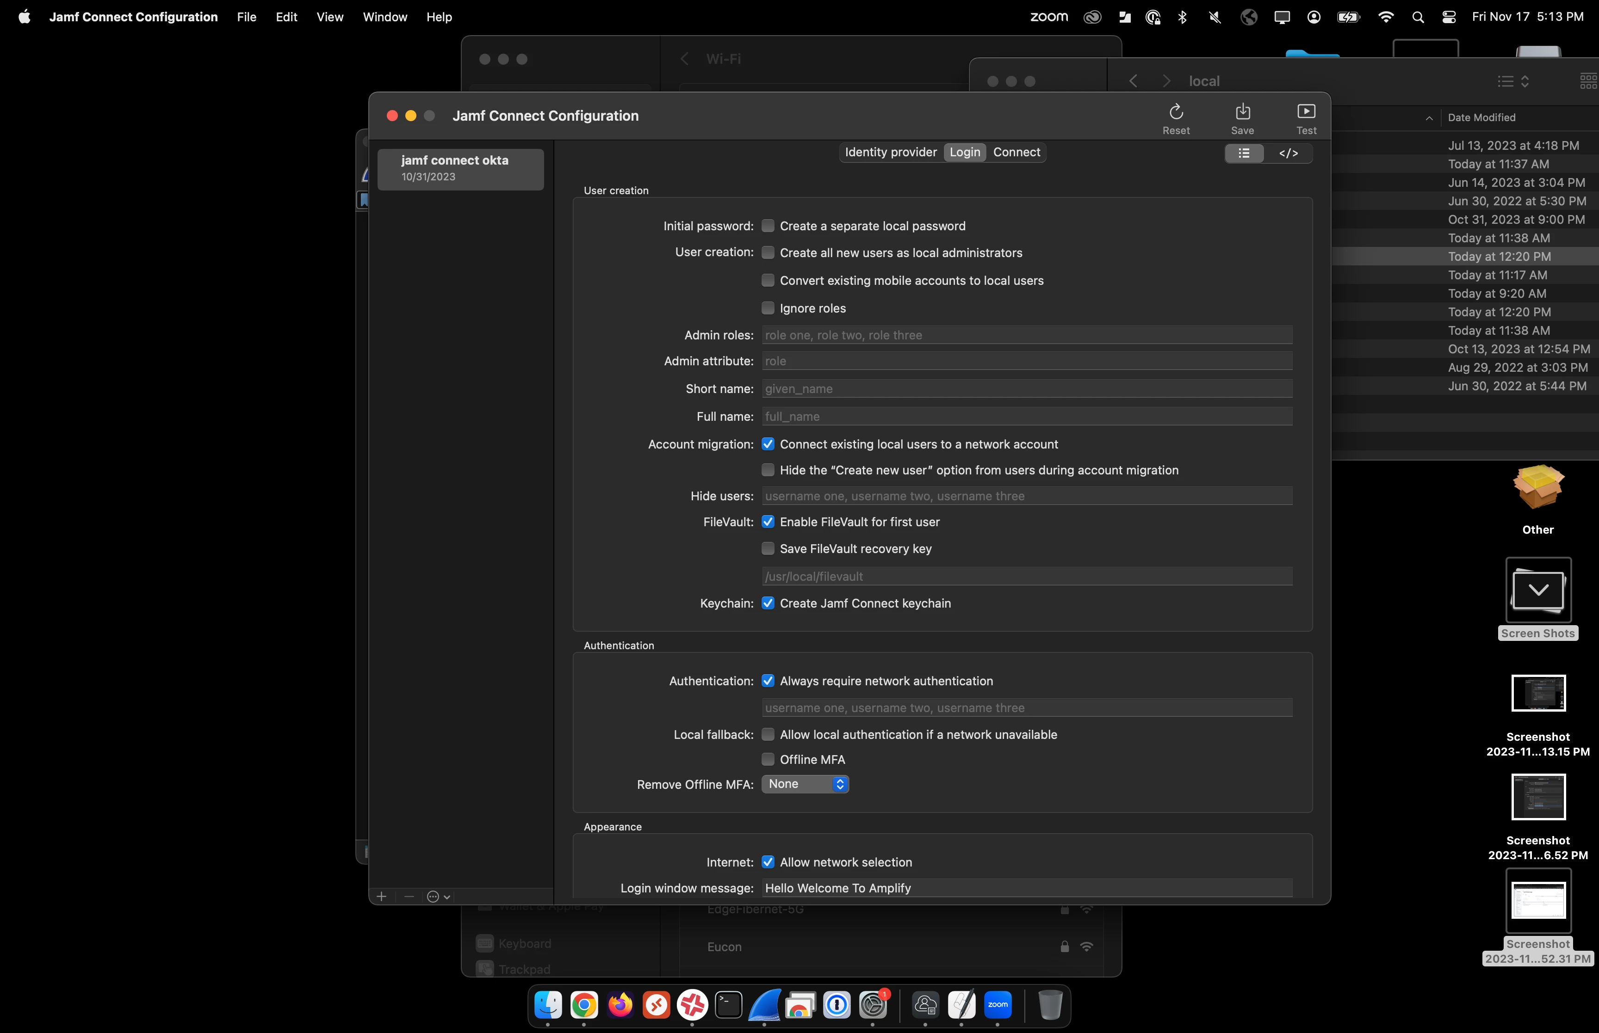
Task: Open Terminal from the Dock
Action: coord(728,1004)
